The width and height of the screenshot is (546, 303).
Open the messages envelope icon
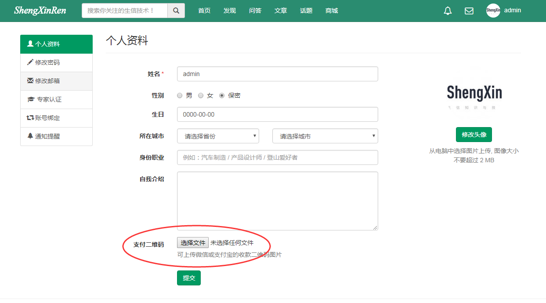469,11
